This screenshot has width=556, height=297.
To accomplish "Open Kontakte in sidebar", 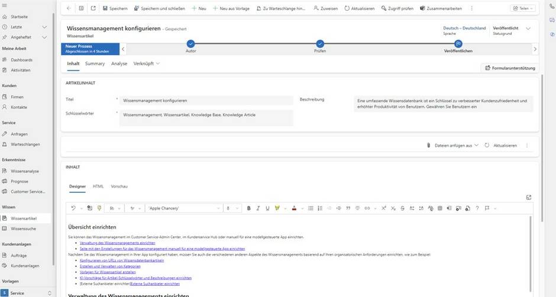I will (x=18, y=107).
